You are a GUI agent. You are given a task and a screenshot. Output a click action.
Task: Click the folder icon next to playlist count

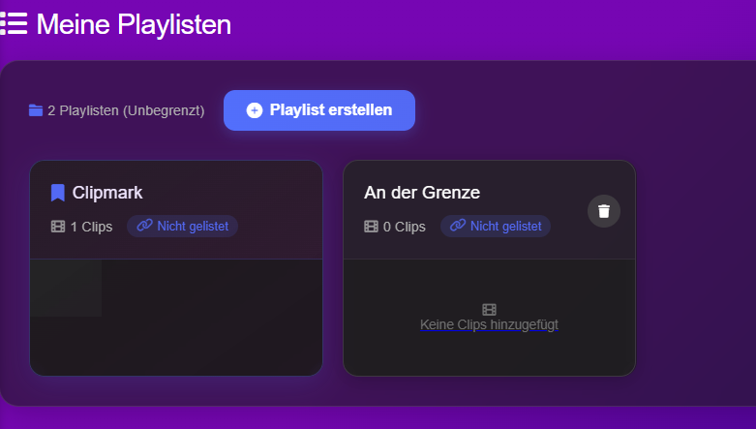click(x=36, y=110)
